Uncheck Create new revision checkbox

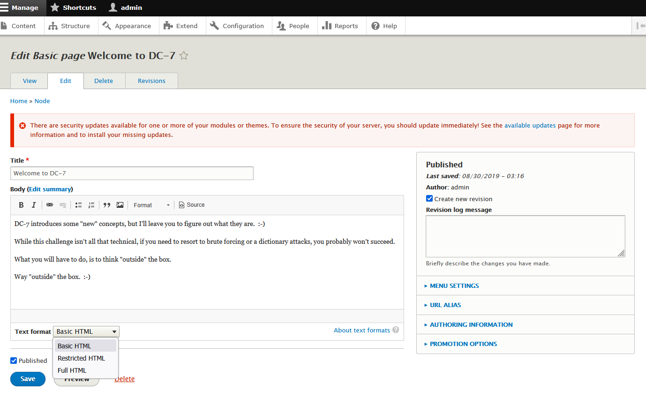click(429, 198)
